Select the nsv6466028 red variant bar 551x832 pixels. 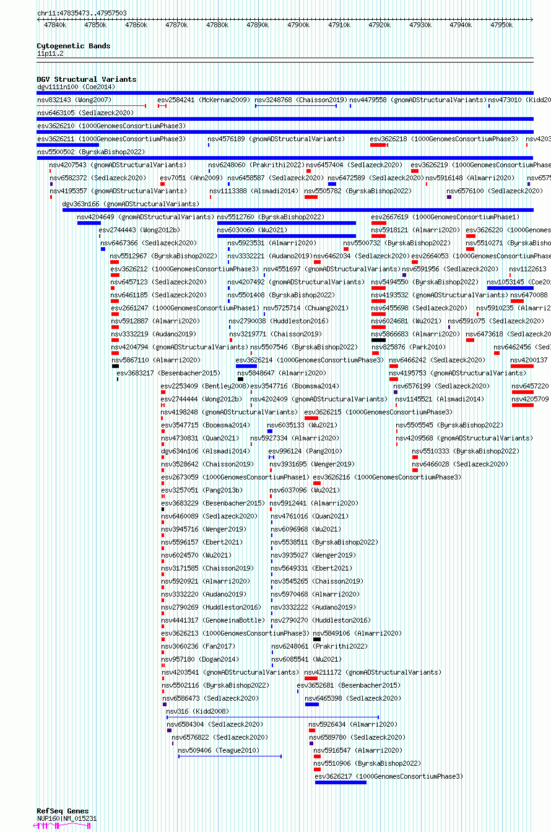(415, 470)
